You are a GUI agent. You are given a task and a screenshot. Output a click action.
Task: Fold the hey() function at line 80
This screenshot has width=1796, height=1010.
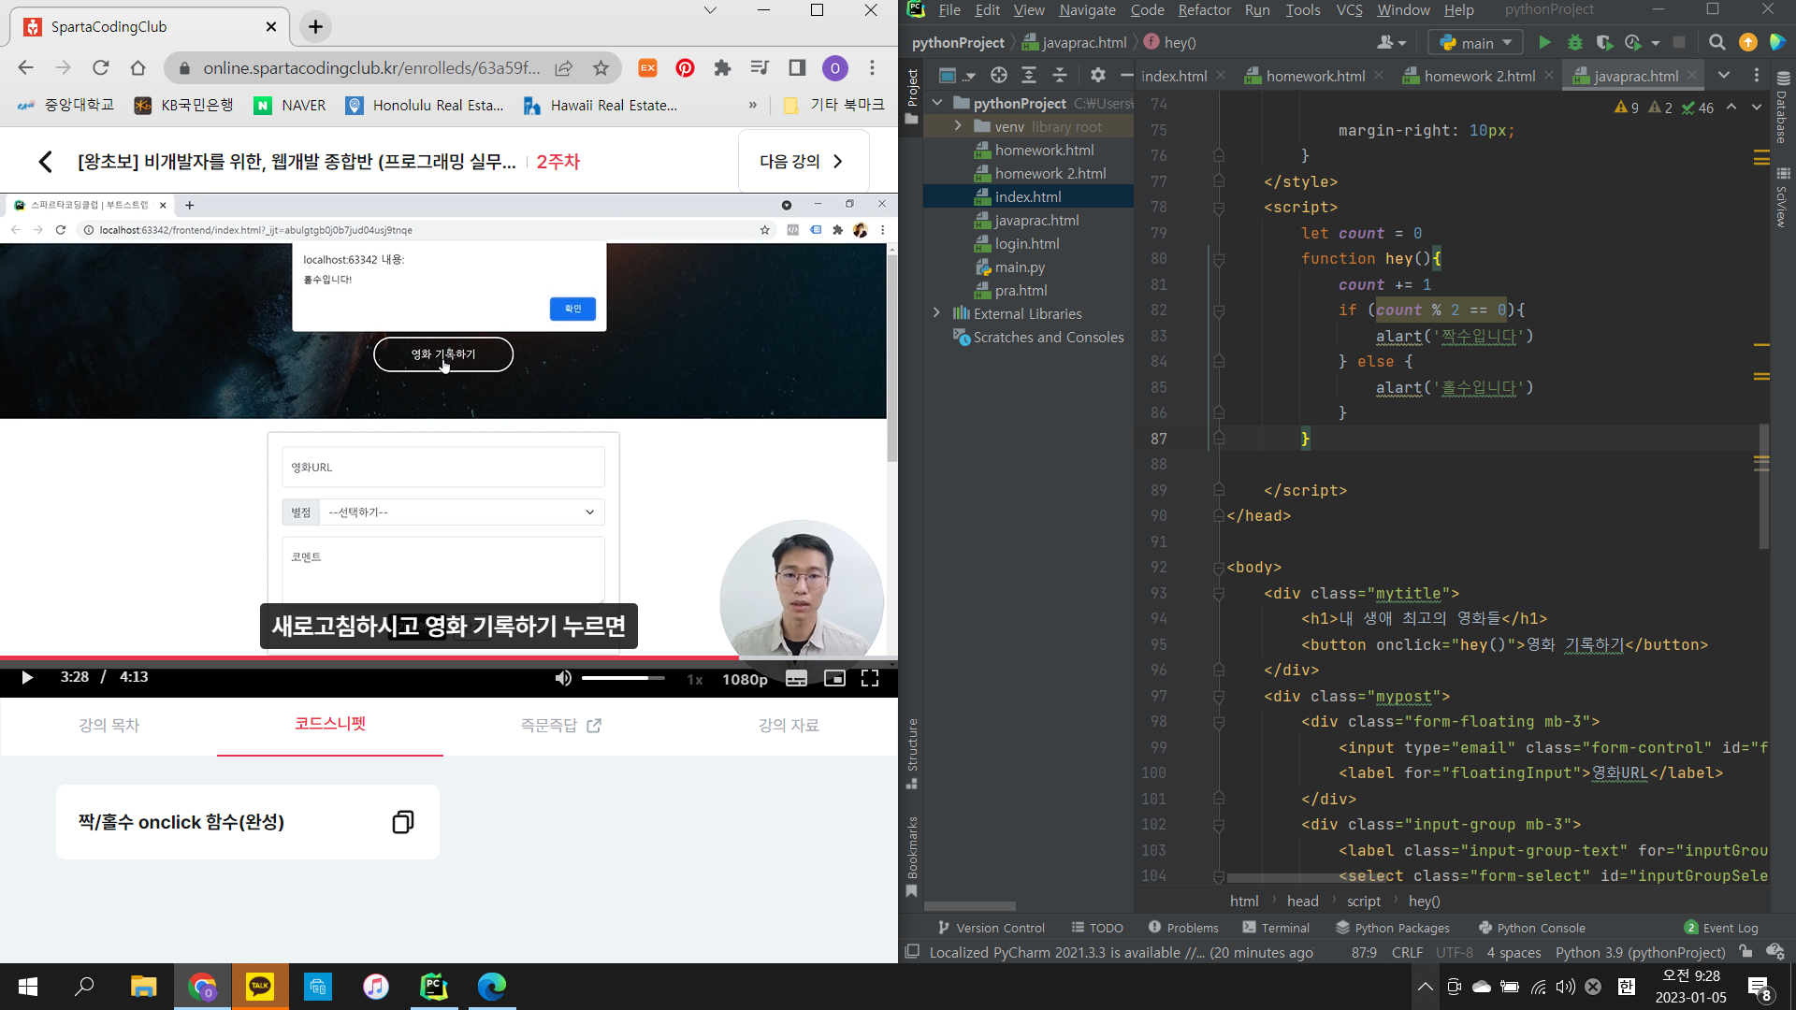pyautogui.click(x=1219, y=259)
